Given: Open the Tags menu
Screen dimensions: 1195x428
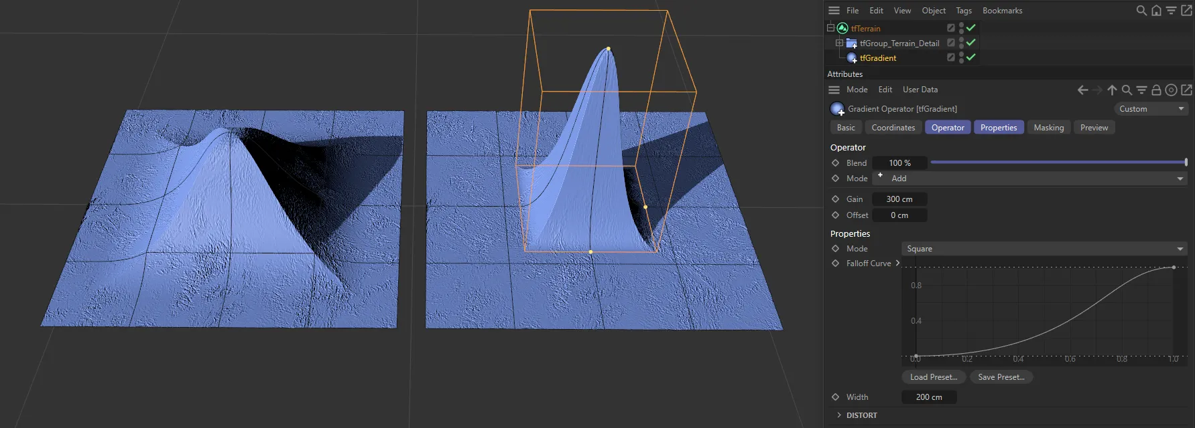Looking at the screenshot, I should click(x=964, y=11).
